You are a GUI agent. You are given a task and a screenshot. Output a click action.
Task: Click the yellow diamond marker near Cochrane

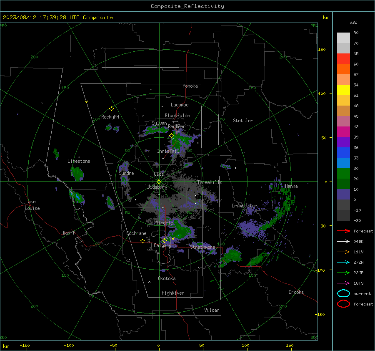click(x=143, y=241)
